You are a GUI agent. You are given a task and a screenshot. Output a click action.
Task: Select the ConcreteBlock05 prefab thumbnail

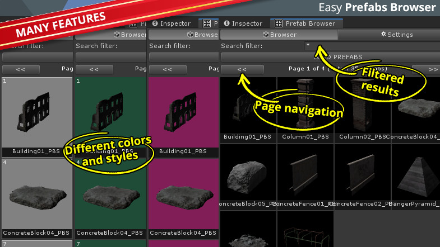pyautogui.click(x=248, y=173)
